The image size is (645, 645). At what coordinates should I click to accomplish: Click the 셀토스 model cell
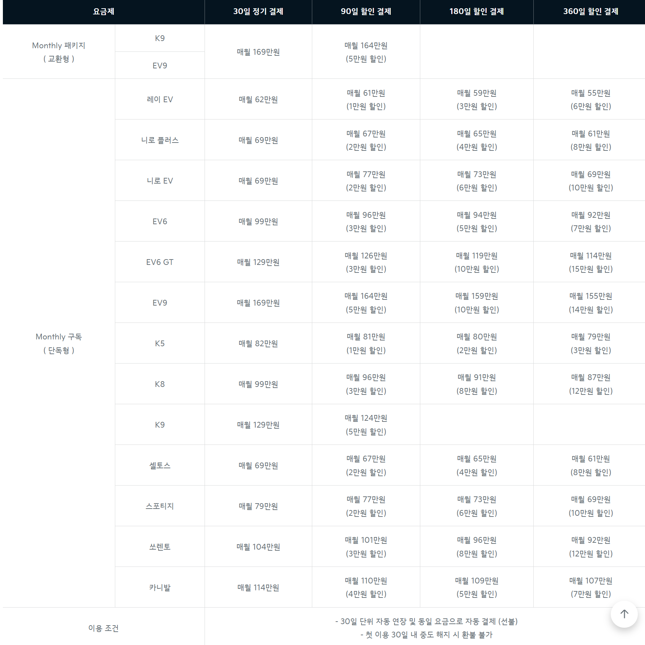pyautogui.click(x=160, y=465)
